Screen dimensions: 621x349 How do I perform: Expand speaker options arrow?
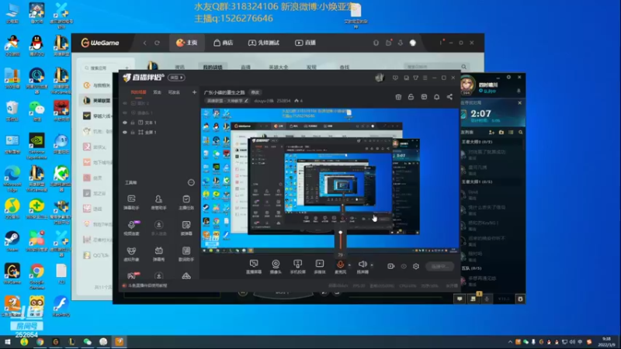tap(372, 264)
